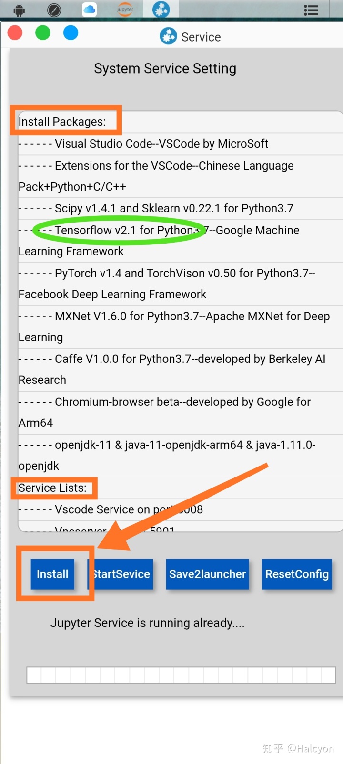343x764 pixels.
Task: Click the ResetConfig button
Action: 297,574
